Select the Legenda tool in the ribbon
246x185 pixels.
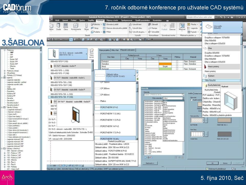tap(192, 28)
